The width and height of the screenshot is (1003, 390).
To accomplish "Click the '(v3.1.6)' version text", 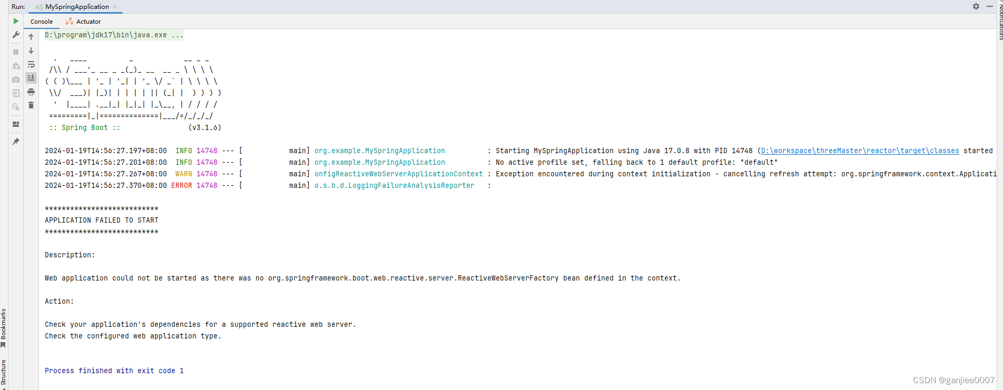I will (x=205, y=128).
